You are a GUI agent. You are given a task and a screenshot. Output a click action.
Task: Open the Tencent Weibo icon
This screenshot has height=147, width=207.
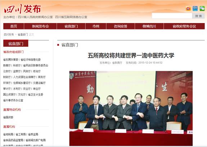click(195, 9)
